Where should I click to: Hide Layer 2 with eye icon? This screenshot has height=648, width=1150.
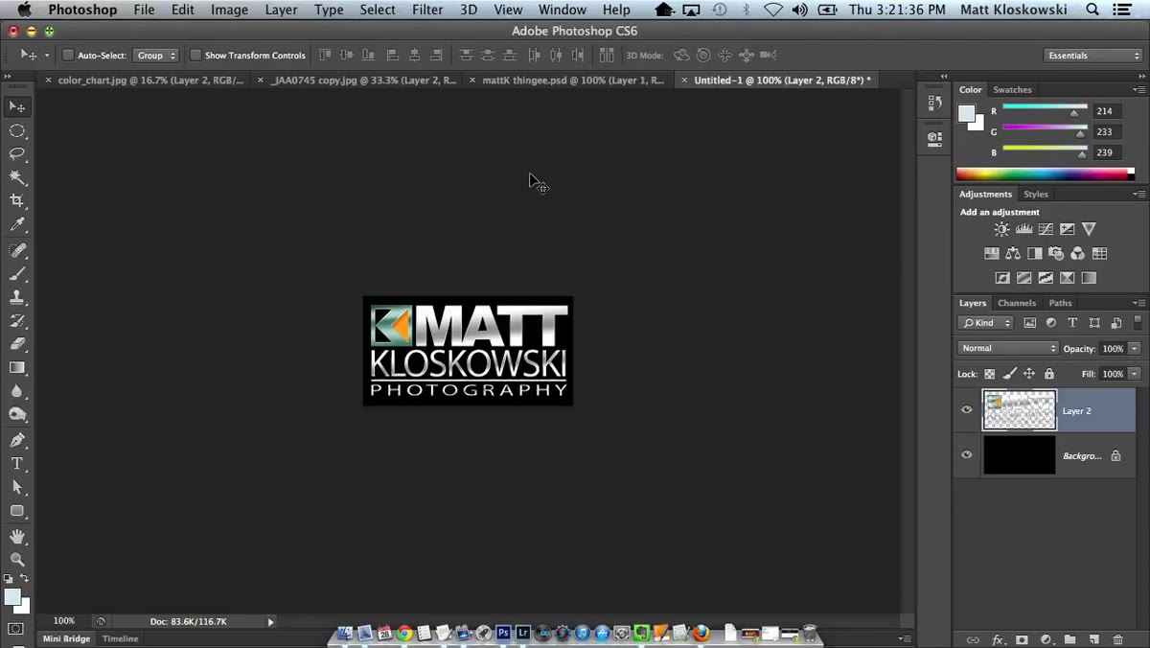tap(966, 410)
